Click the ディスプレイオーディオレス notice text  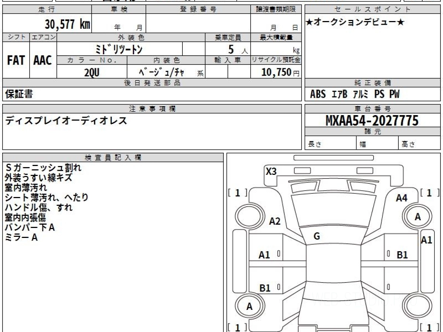[x=66, y=121]
